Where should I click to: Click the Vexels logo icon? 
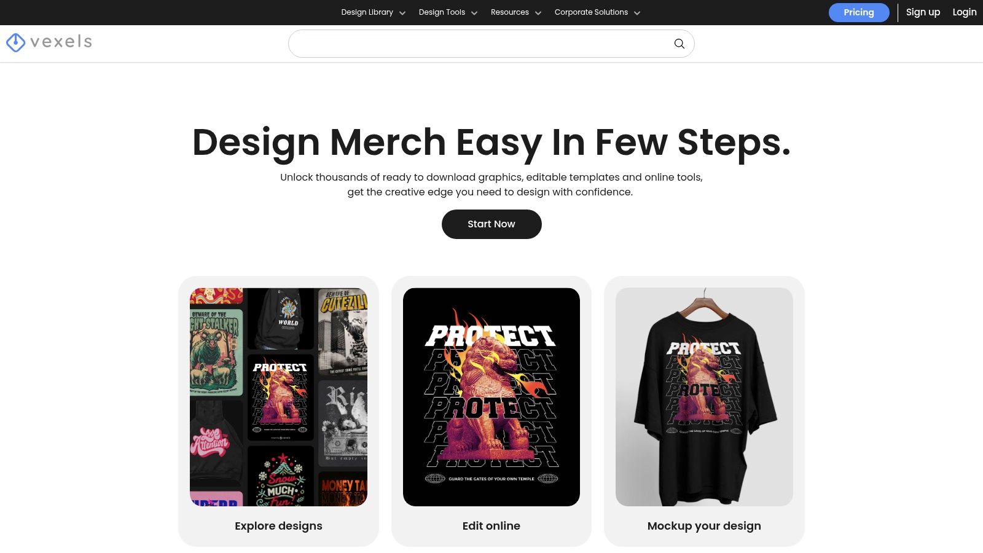tap(15, 42)
